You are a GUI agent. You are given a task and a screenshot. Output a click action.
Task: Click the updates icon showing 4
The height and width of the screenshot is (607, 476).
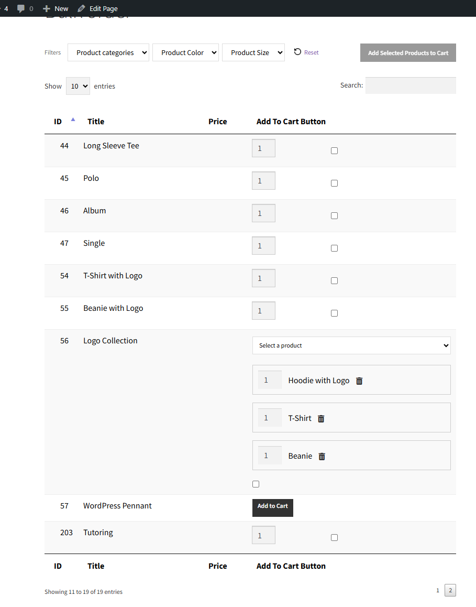(x=6, y=8)
